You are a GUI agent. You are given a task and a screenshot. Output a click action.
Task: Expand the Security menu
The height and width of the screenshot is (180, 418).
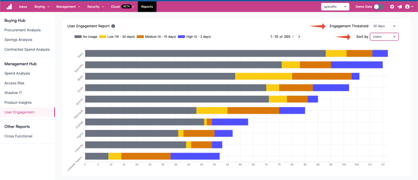95,6
